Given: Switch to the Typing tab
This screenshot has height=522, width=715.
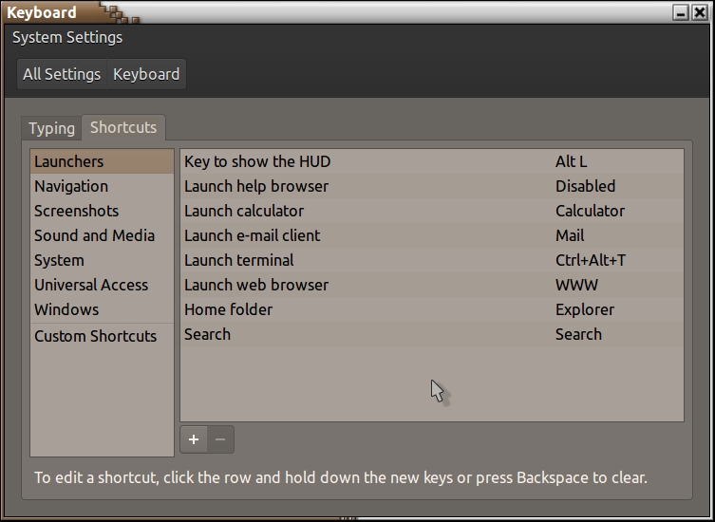Looking at the screenshot, I should (x=51, y=128).
